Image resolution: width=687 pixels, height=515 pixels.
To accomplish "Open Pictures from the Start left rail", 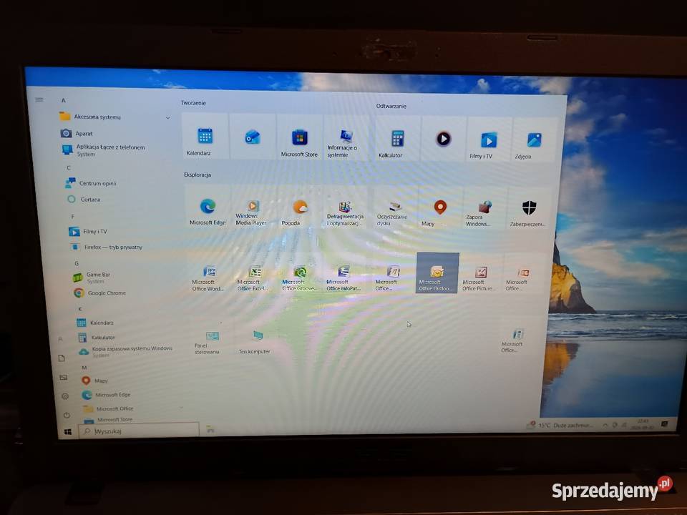I will point(64,377).
